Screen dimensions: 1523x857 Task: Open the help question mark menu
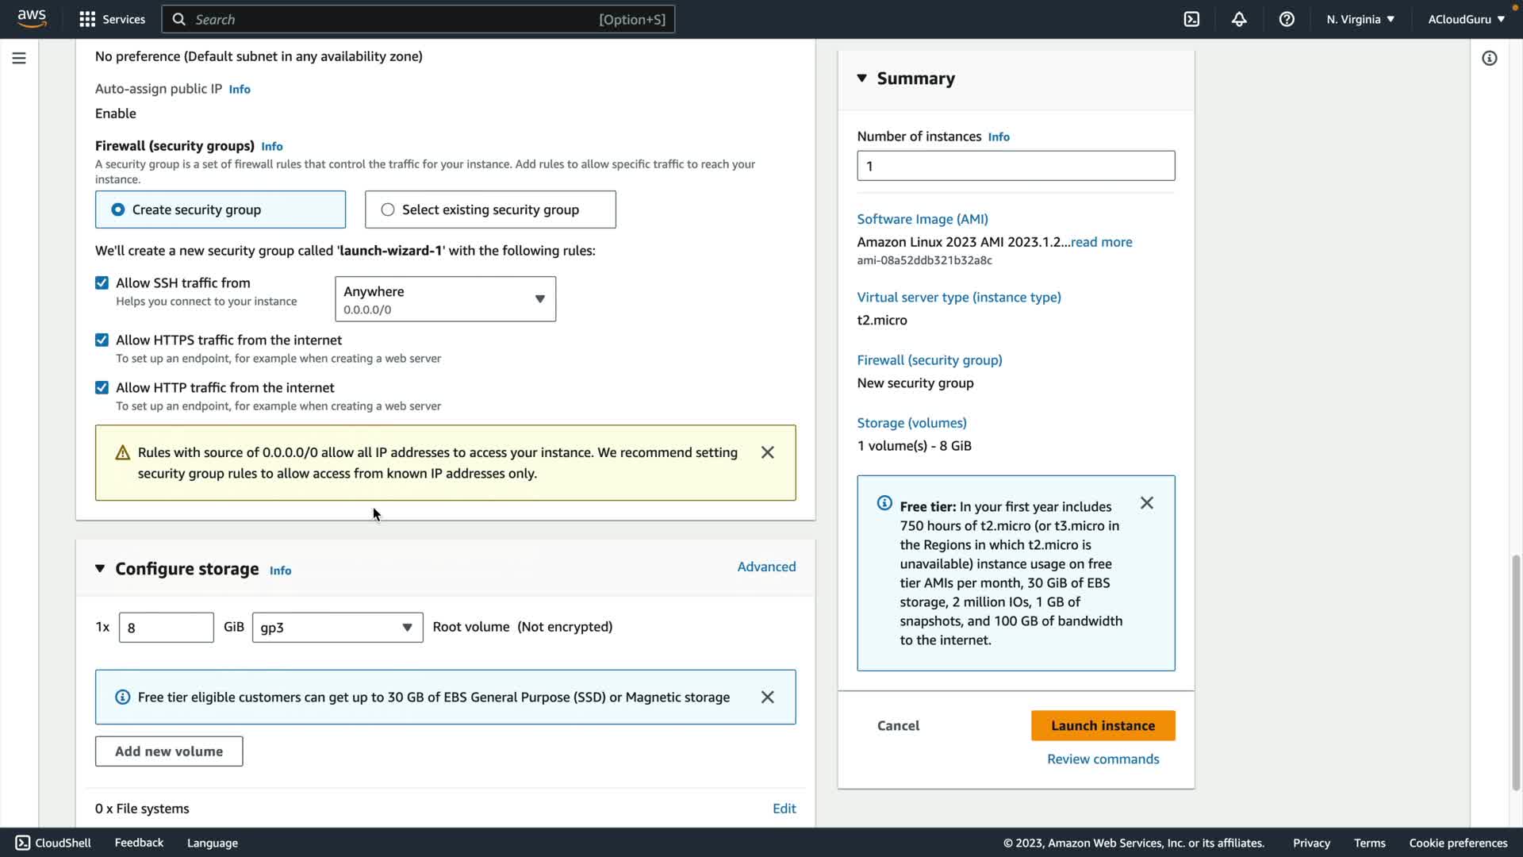(1287, 19)
